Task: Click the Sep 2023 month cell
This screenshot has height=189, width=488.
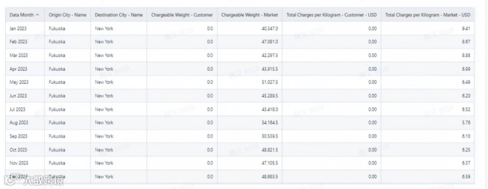Action: point(18,136)
